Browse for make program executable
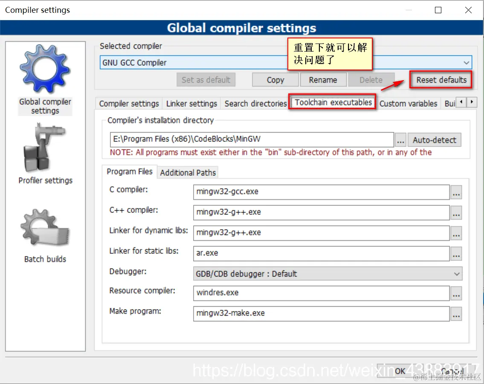The height and width of the screenshot is (384, 484). 456,314
